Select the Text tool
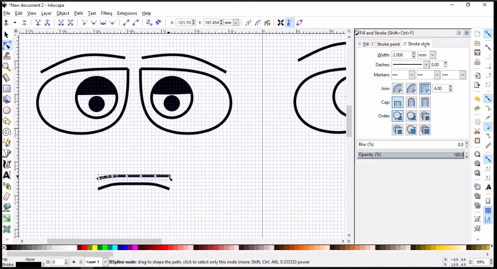 pyautogui.click(x=7, y=175)
